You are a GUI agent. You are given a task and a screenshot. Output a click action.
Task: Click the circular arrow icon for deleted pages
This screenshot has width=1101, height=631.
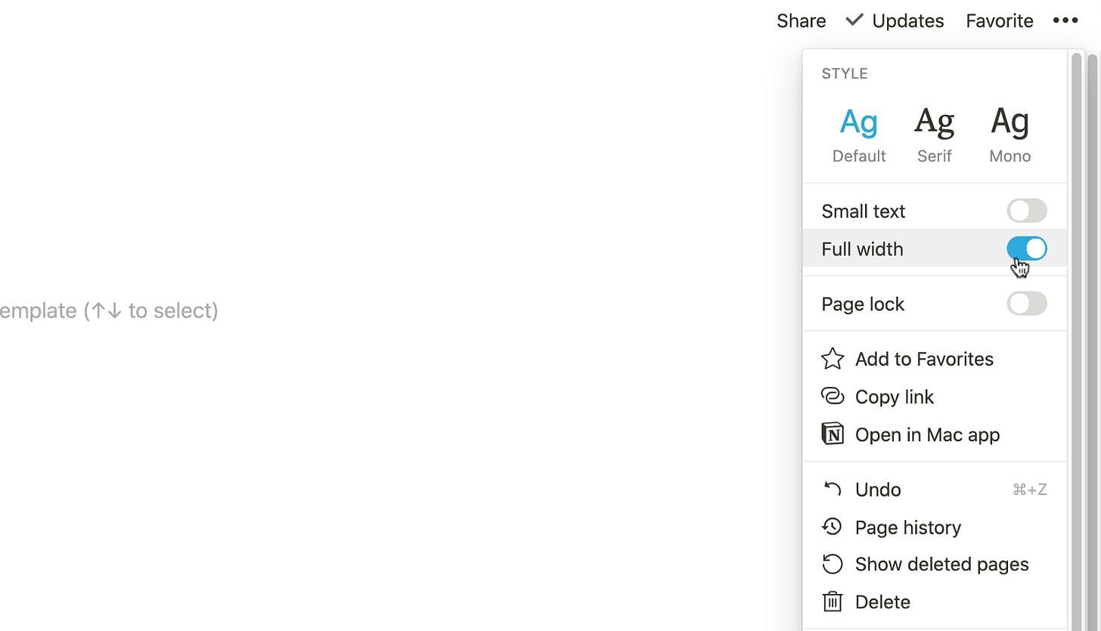(833, 564)
